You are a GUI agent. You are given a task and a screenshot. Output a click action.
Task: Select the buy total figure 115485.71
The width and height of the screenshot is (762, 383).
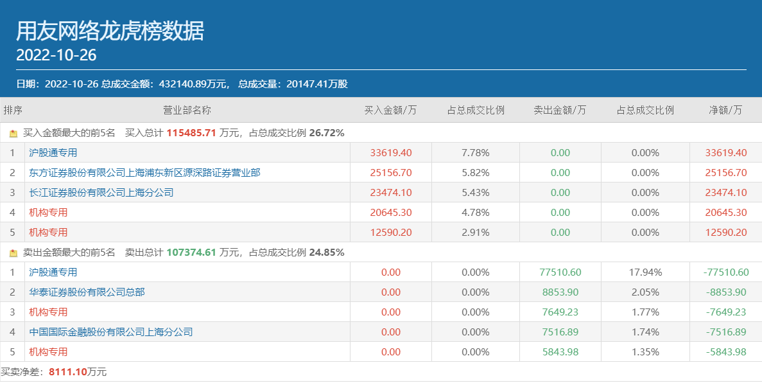(x=191, y=133)
